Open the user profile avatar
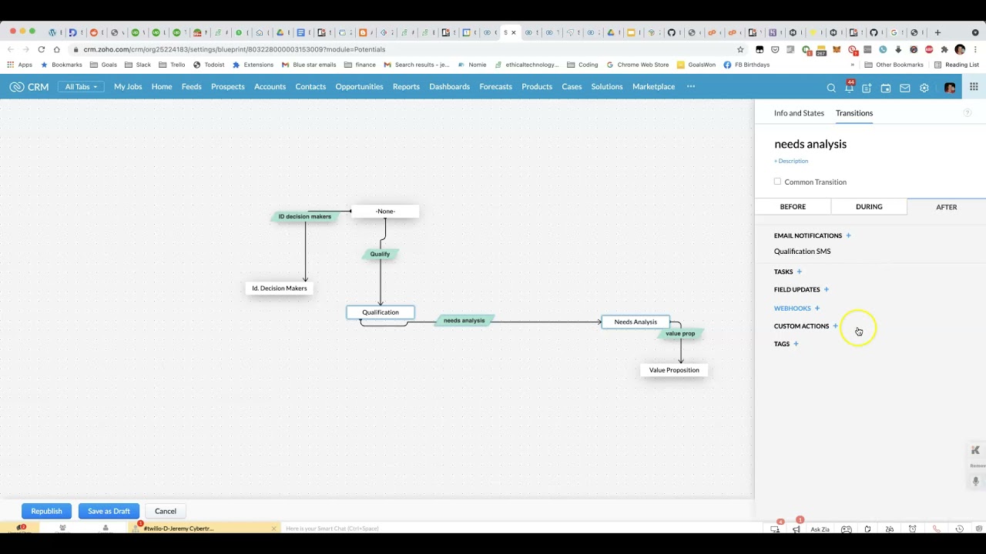The image size is (986, 554). pos(950,88)
